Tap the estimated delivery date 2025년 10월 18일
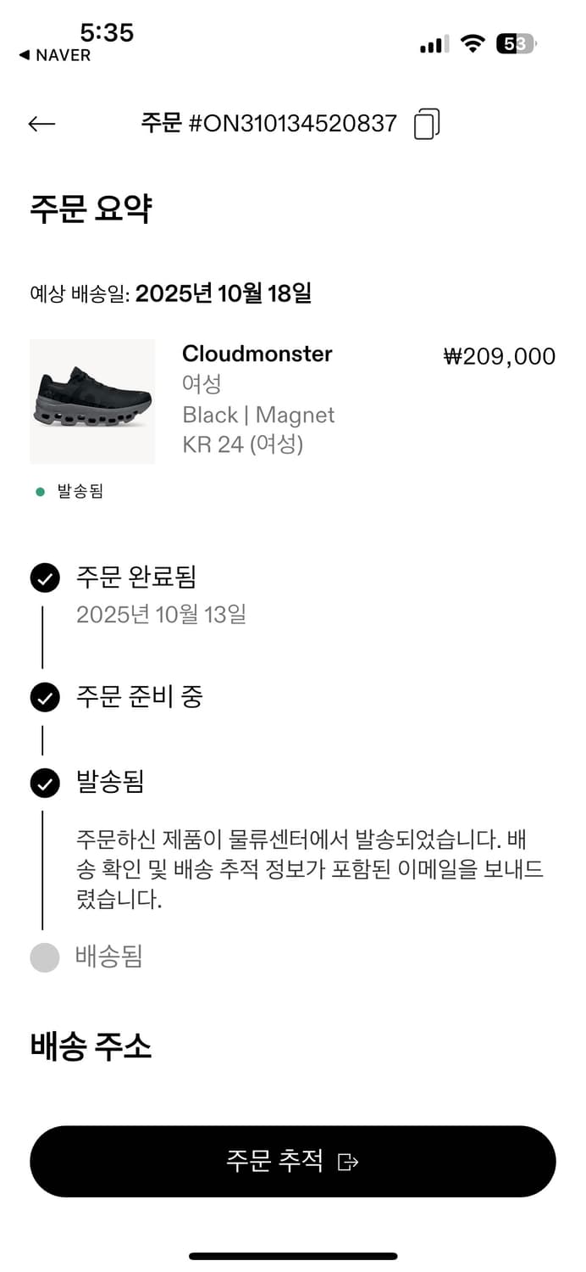 click(x=224, y=293)
